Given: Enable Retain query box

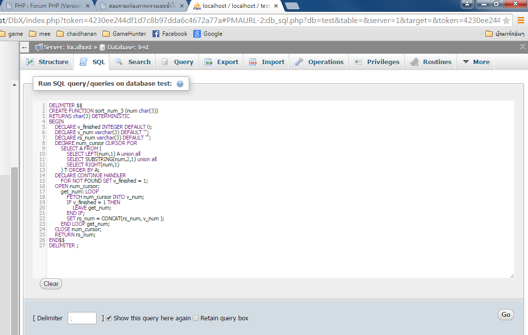Looking at the screenshot, I should pos(195,318).
